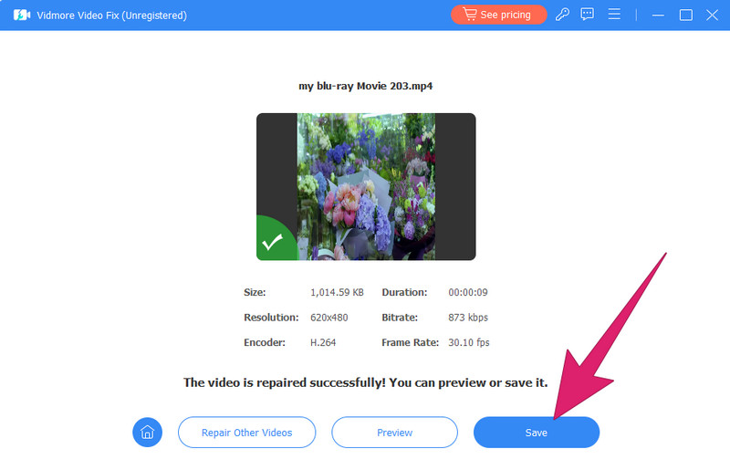
Task: Preview the repaired video
Action: 394,433
